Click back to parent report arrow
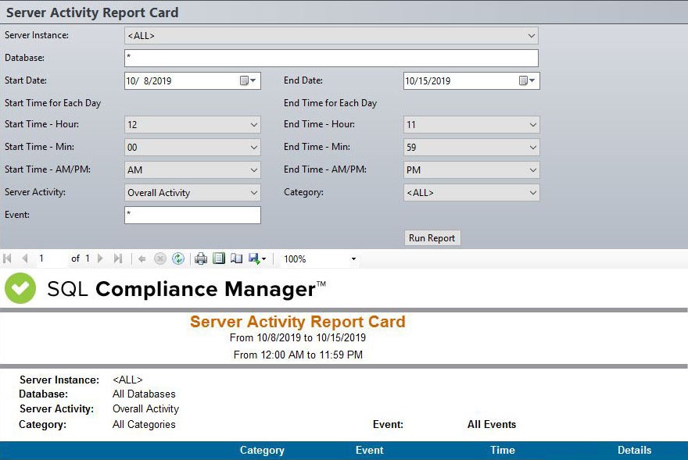The image size is (688, 460). pyautogui.click(x=142, y=259)
